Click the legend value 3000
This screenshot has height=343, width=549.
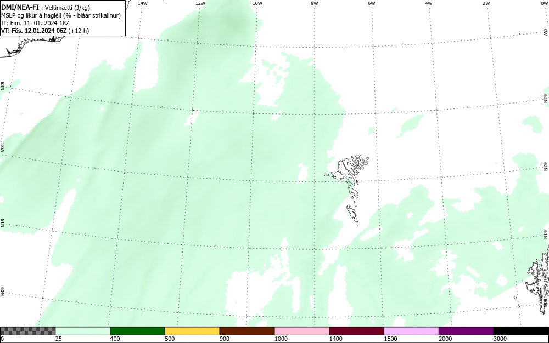tap(500, 339)
